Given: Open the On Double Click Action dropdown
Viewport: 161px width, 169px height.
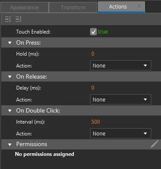Looking at the screenshot, I should (121, 133).
